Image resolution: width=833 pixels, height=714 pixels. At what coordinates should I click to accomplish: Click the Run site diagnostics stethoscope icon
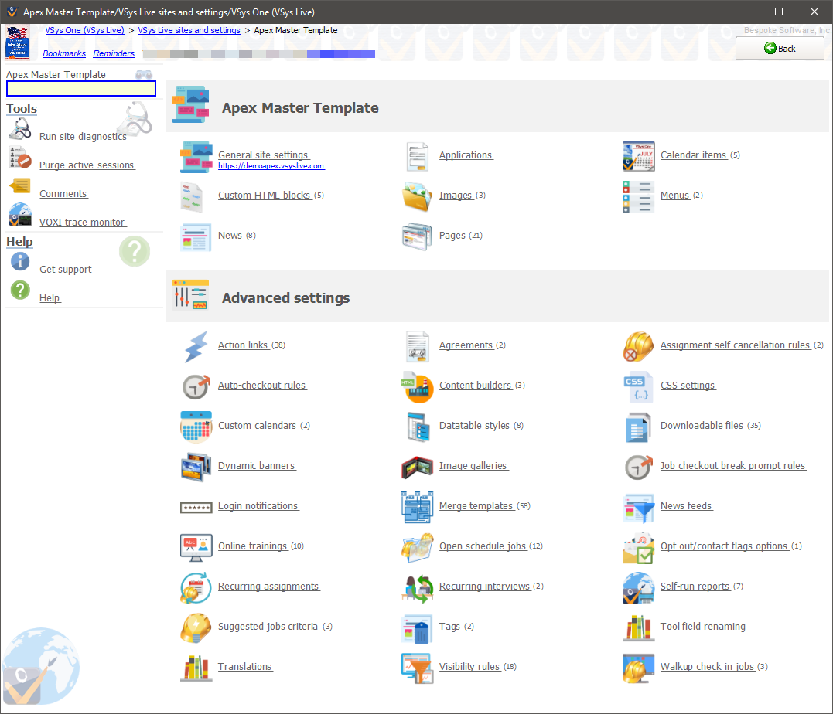point(20,129)
